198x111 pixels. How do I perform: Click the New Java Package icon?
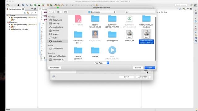48,5
